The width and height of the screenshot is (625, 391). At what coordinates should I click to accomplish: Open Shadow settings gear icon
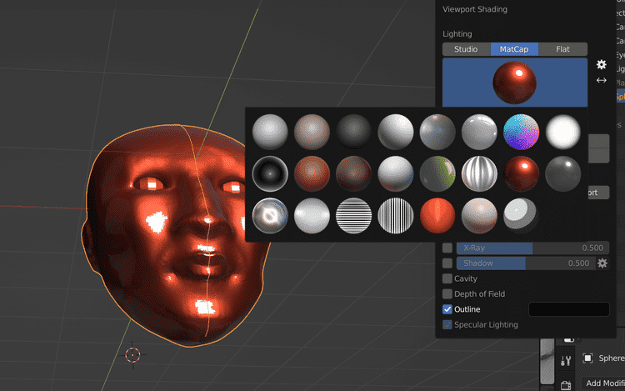[602, 263]
